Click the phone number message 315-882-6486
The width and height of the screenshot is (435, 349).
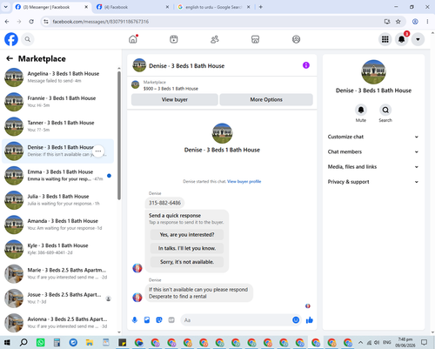(164, 203)
